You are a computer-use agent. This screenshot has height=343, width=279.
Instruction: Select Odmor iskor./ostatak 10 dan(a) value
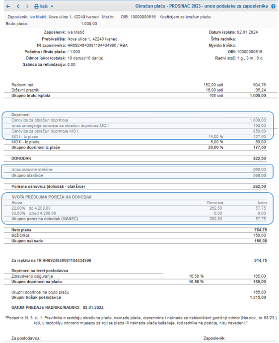[x=85, y=58]
